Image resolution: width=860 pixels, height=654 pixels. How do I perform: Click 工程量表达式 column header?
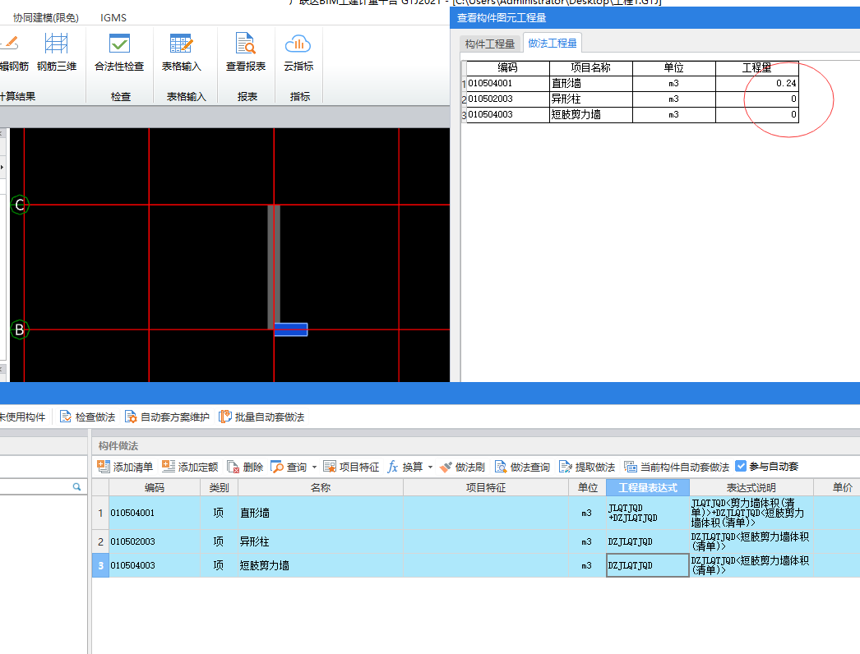click(648, 487)
